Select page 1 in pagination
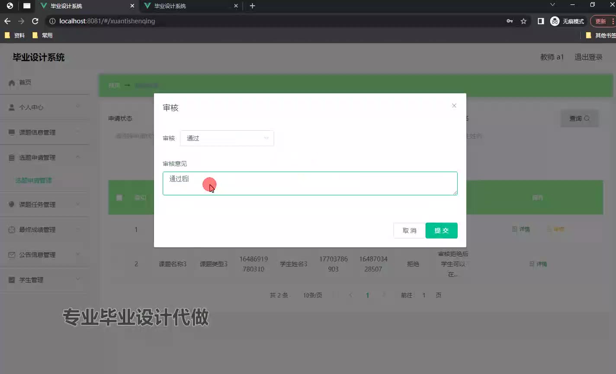616x374 pixels. [x=367, y=295]
